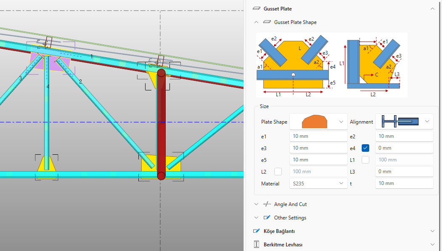This screenshot has height=251, width=442.
Task: Expand the Köşe Bağlantı panel
Action: (432, 231)
